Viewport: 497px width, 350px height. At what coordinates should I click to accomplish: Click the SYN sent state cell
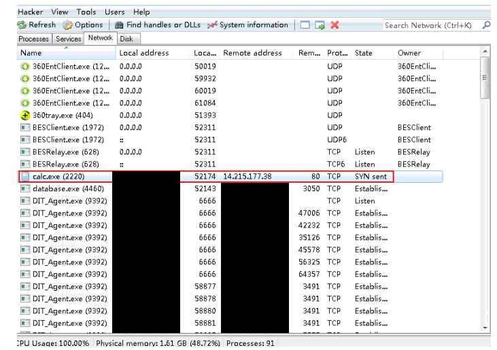coord(371,177)
